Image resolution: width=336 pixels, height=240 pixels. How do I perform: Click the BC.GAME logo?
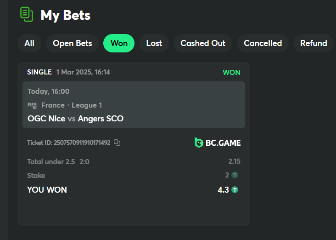[218, 143]
